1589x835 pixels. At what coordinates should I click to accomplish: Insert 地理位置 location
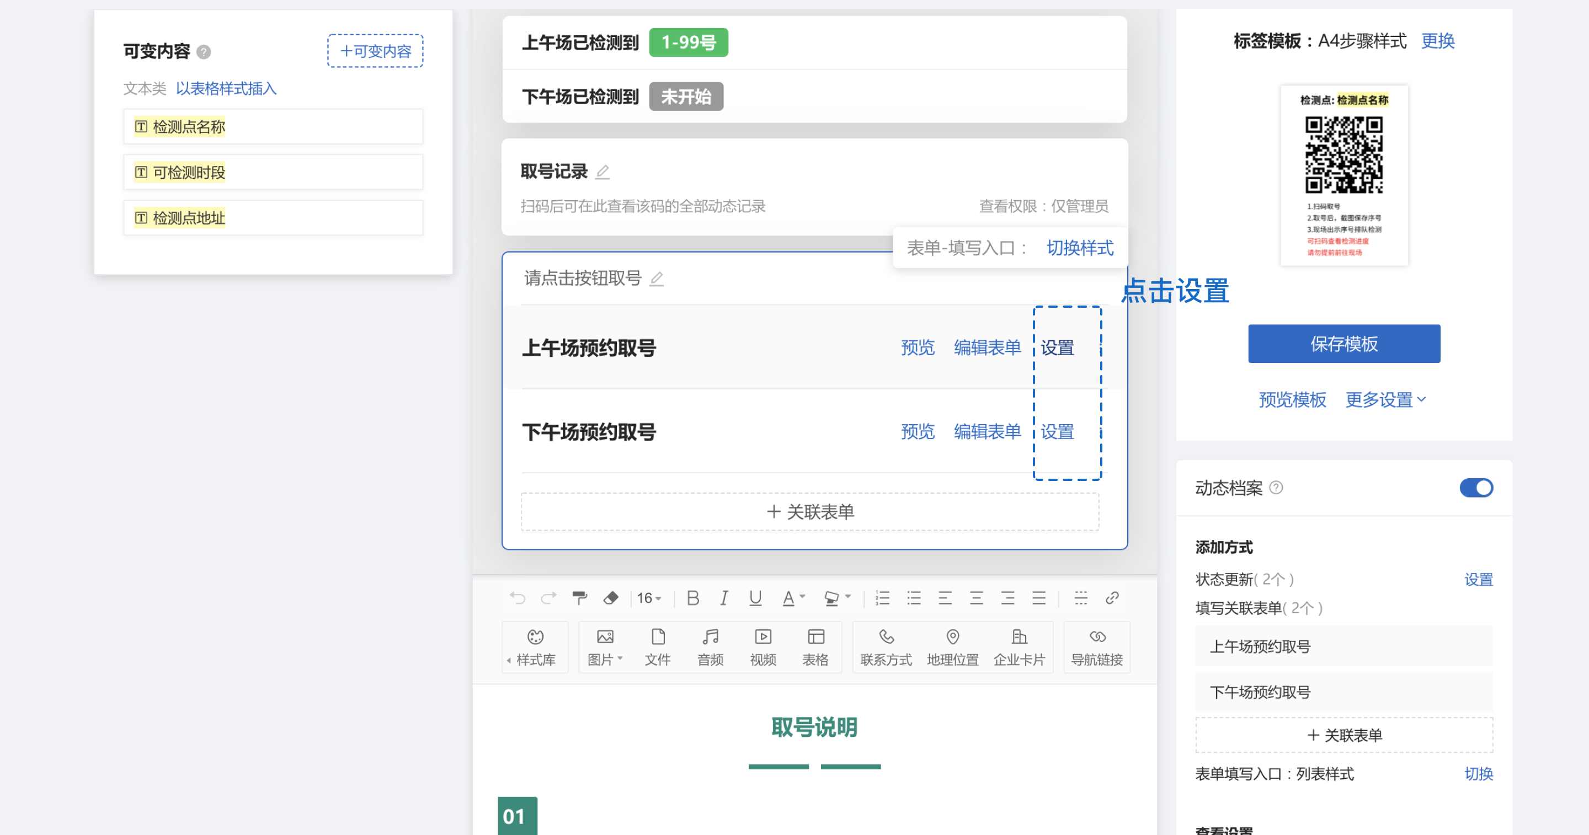pyautogui.click(x=952, y=647)
